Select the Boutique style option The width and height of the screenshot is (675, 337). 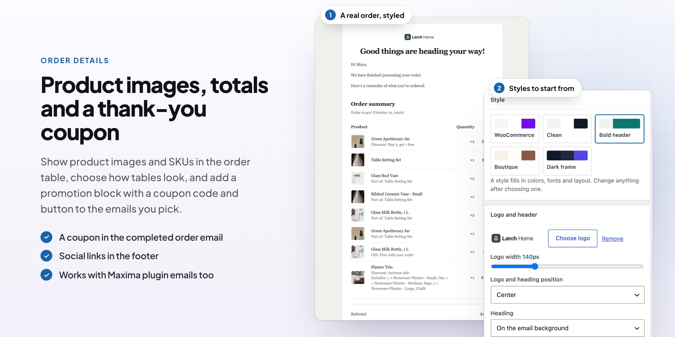coord(515,161)
